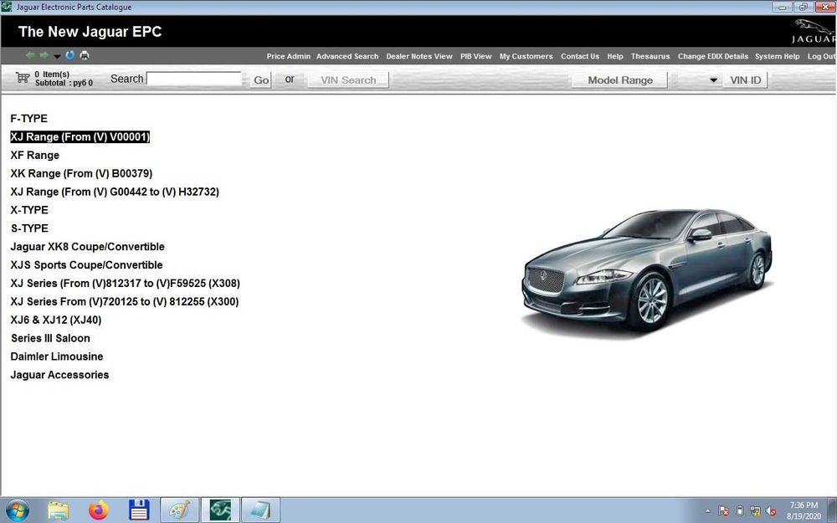The width and height of the screenshot is (837, 523).
Task: Open the shopping cart icon
Action: 23,78
